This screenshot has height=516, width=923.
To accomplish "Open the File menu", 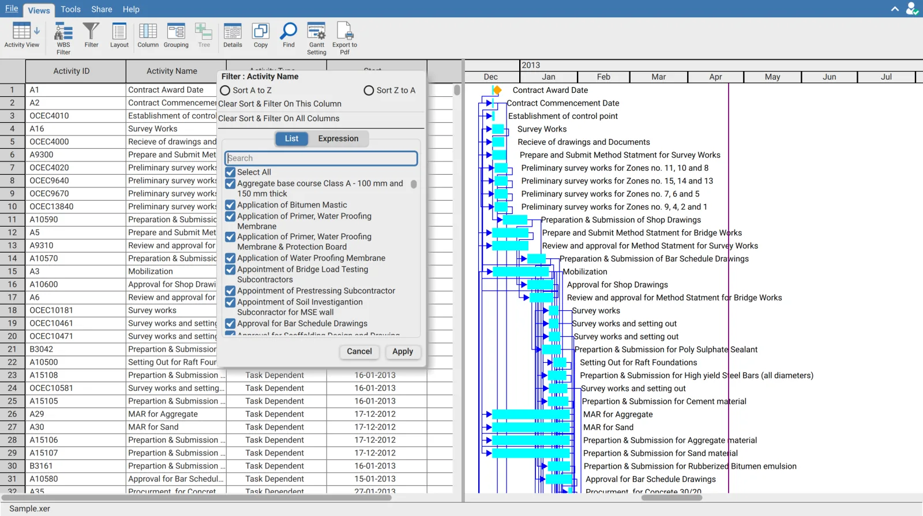I will pos(12,9).
